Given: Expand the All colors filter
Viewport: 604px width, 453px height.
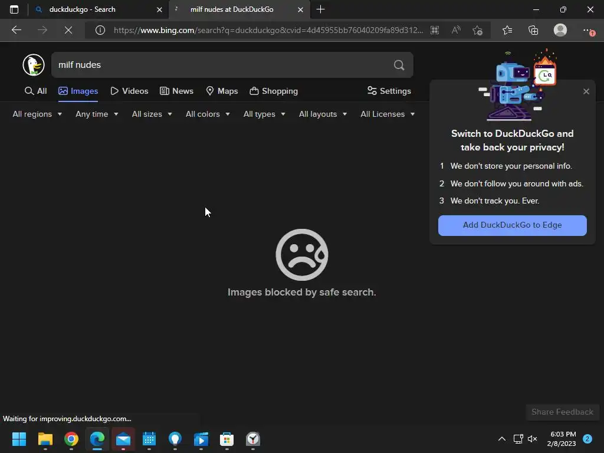Looking at the screenshot, I should [208, 114].
